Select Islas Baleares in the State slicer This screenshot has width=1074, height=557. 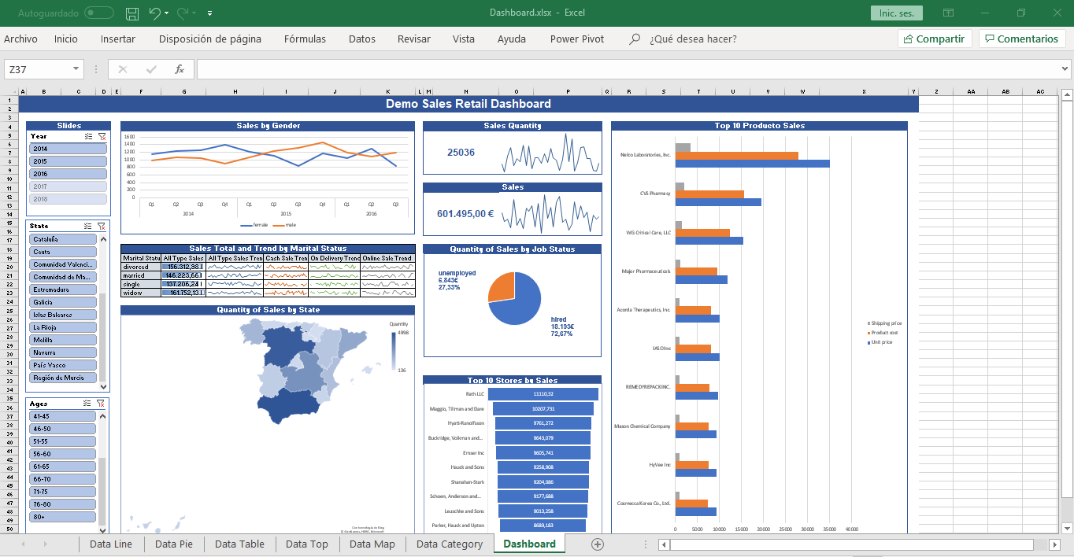coord(63,315)
